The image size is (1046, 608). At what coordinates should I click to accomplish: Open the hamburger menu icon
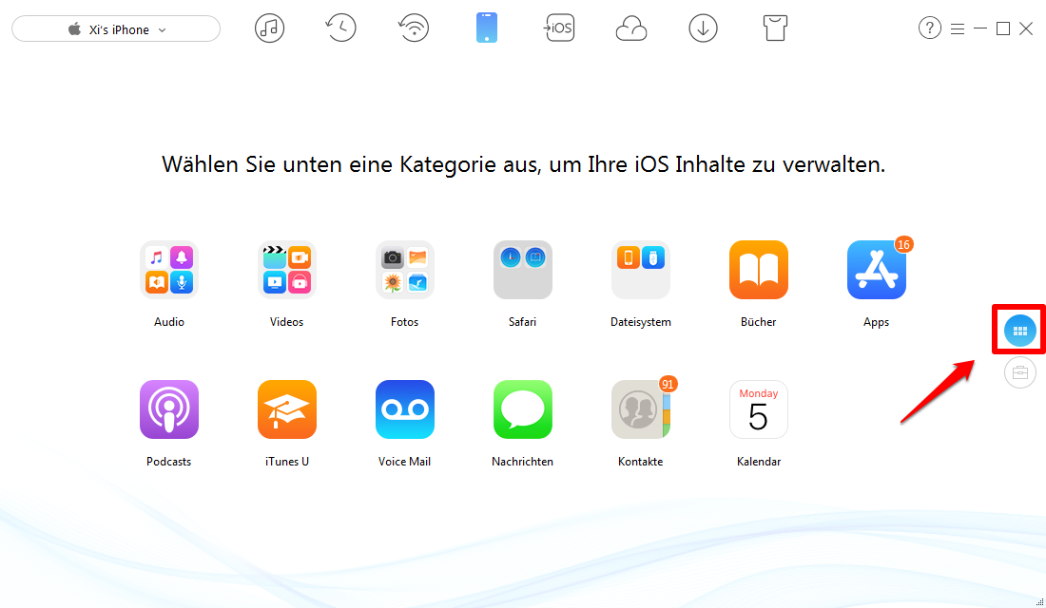pyautogui.click(x=958, y=28)
